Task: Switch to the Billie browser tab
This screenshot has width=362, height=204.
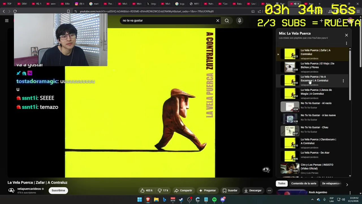Action: click(65, 4)
